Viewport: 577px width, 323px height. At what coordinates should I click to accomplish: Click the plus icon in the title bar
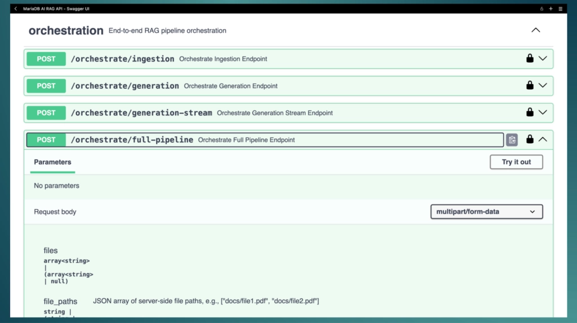(x=551, y=8)
